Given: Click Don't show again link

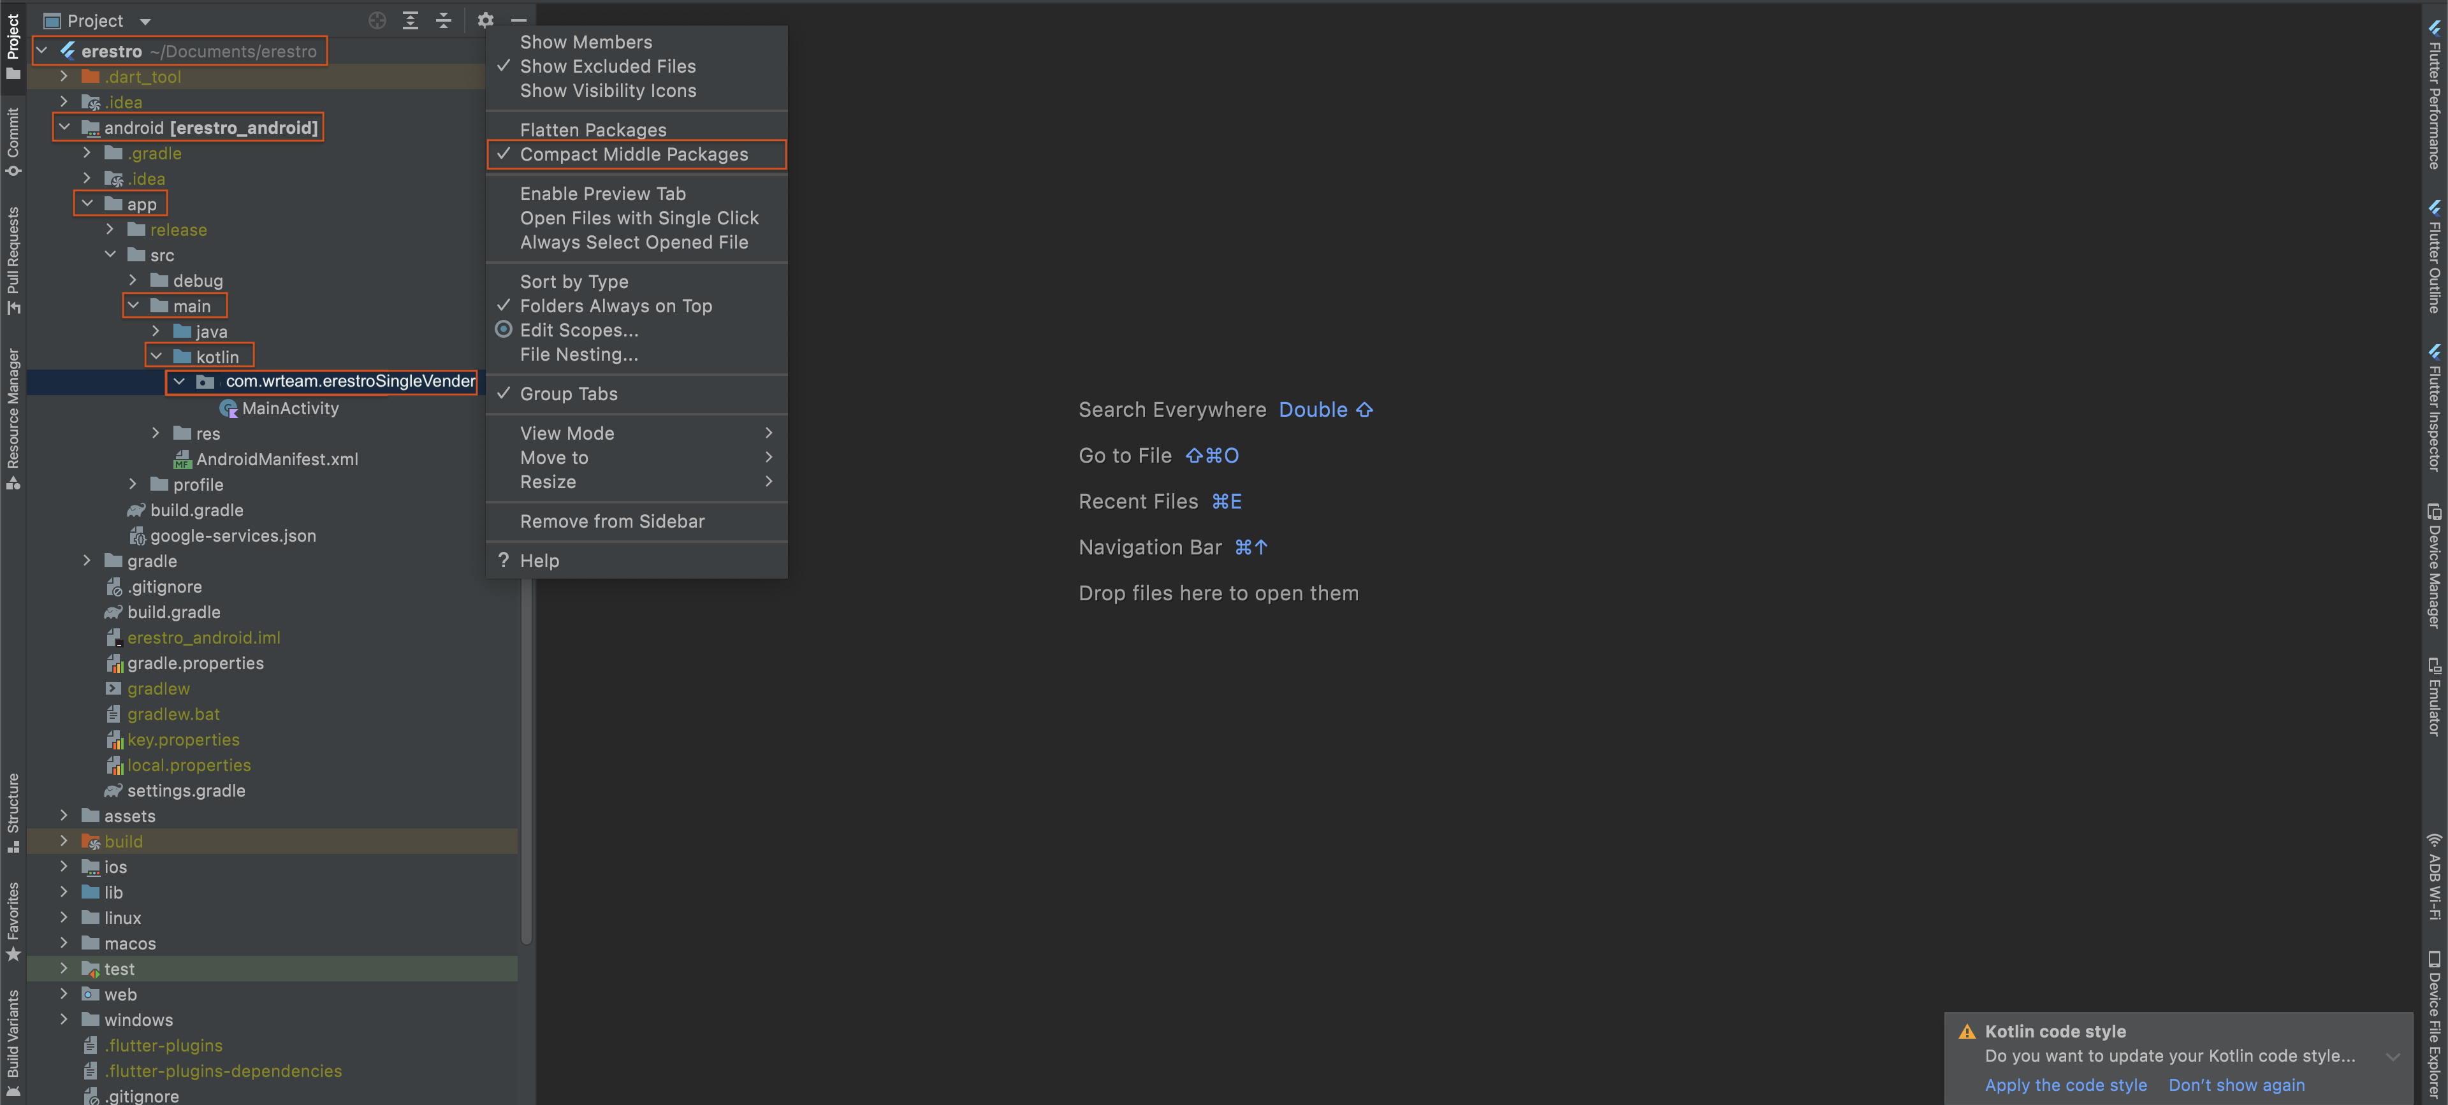Looking at the screenshot, I should pos(2236,1085).
